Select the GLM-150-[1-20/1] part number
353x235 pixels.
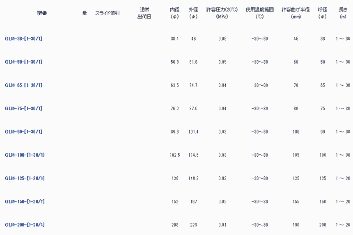tap(25, 202)
